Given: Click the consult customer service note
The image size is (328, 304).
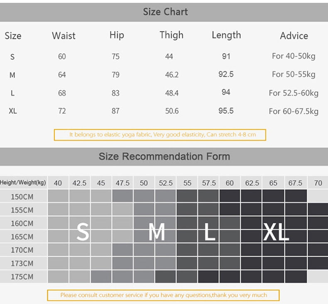Looking at the screenshot, I should pos(163,295).
